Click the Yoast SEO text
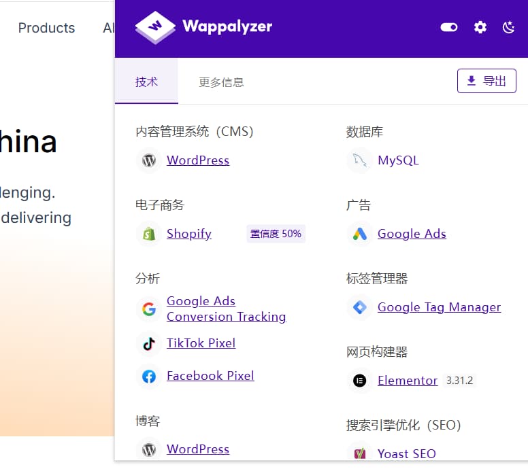Image resolution: width=528 pixels, height=471 pixels. 407,454
